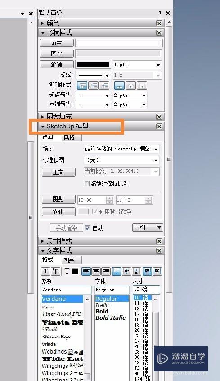Align text to the left
The width and height of the screenshot is (220, 381).
[86, 271]
